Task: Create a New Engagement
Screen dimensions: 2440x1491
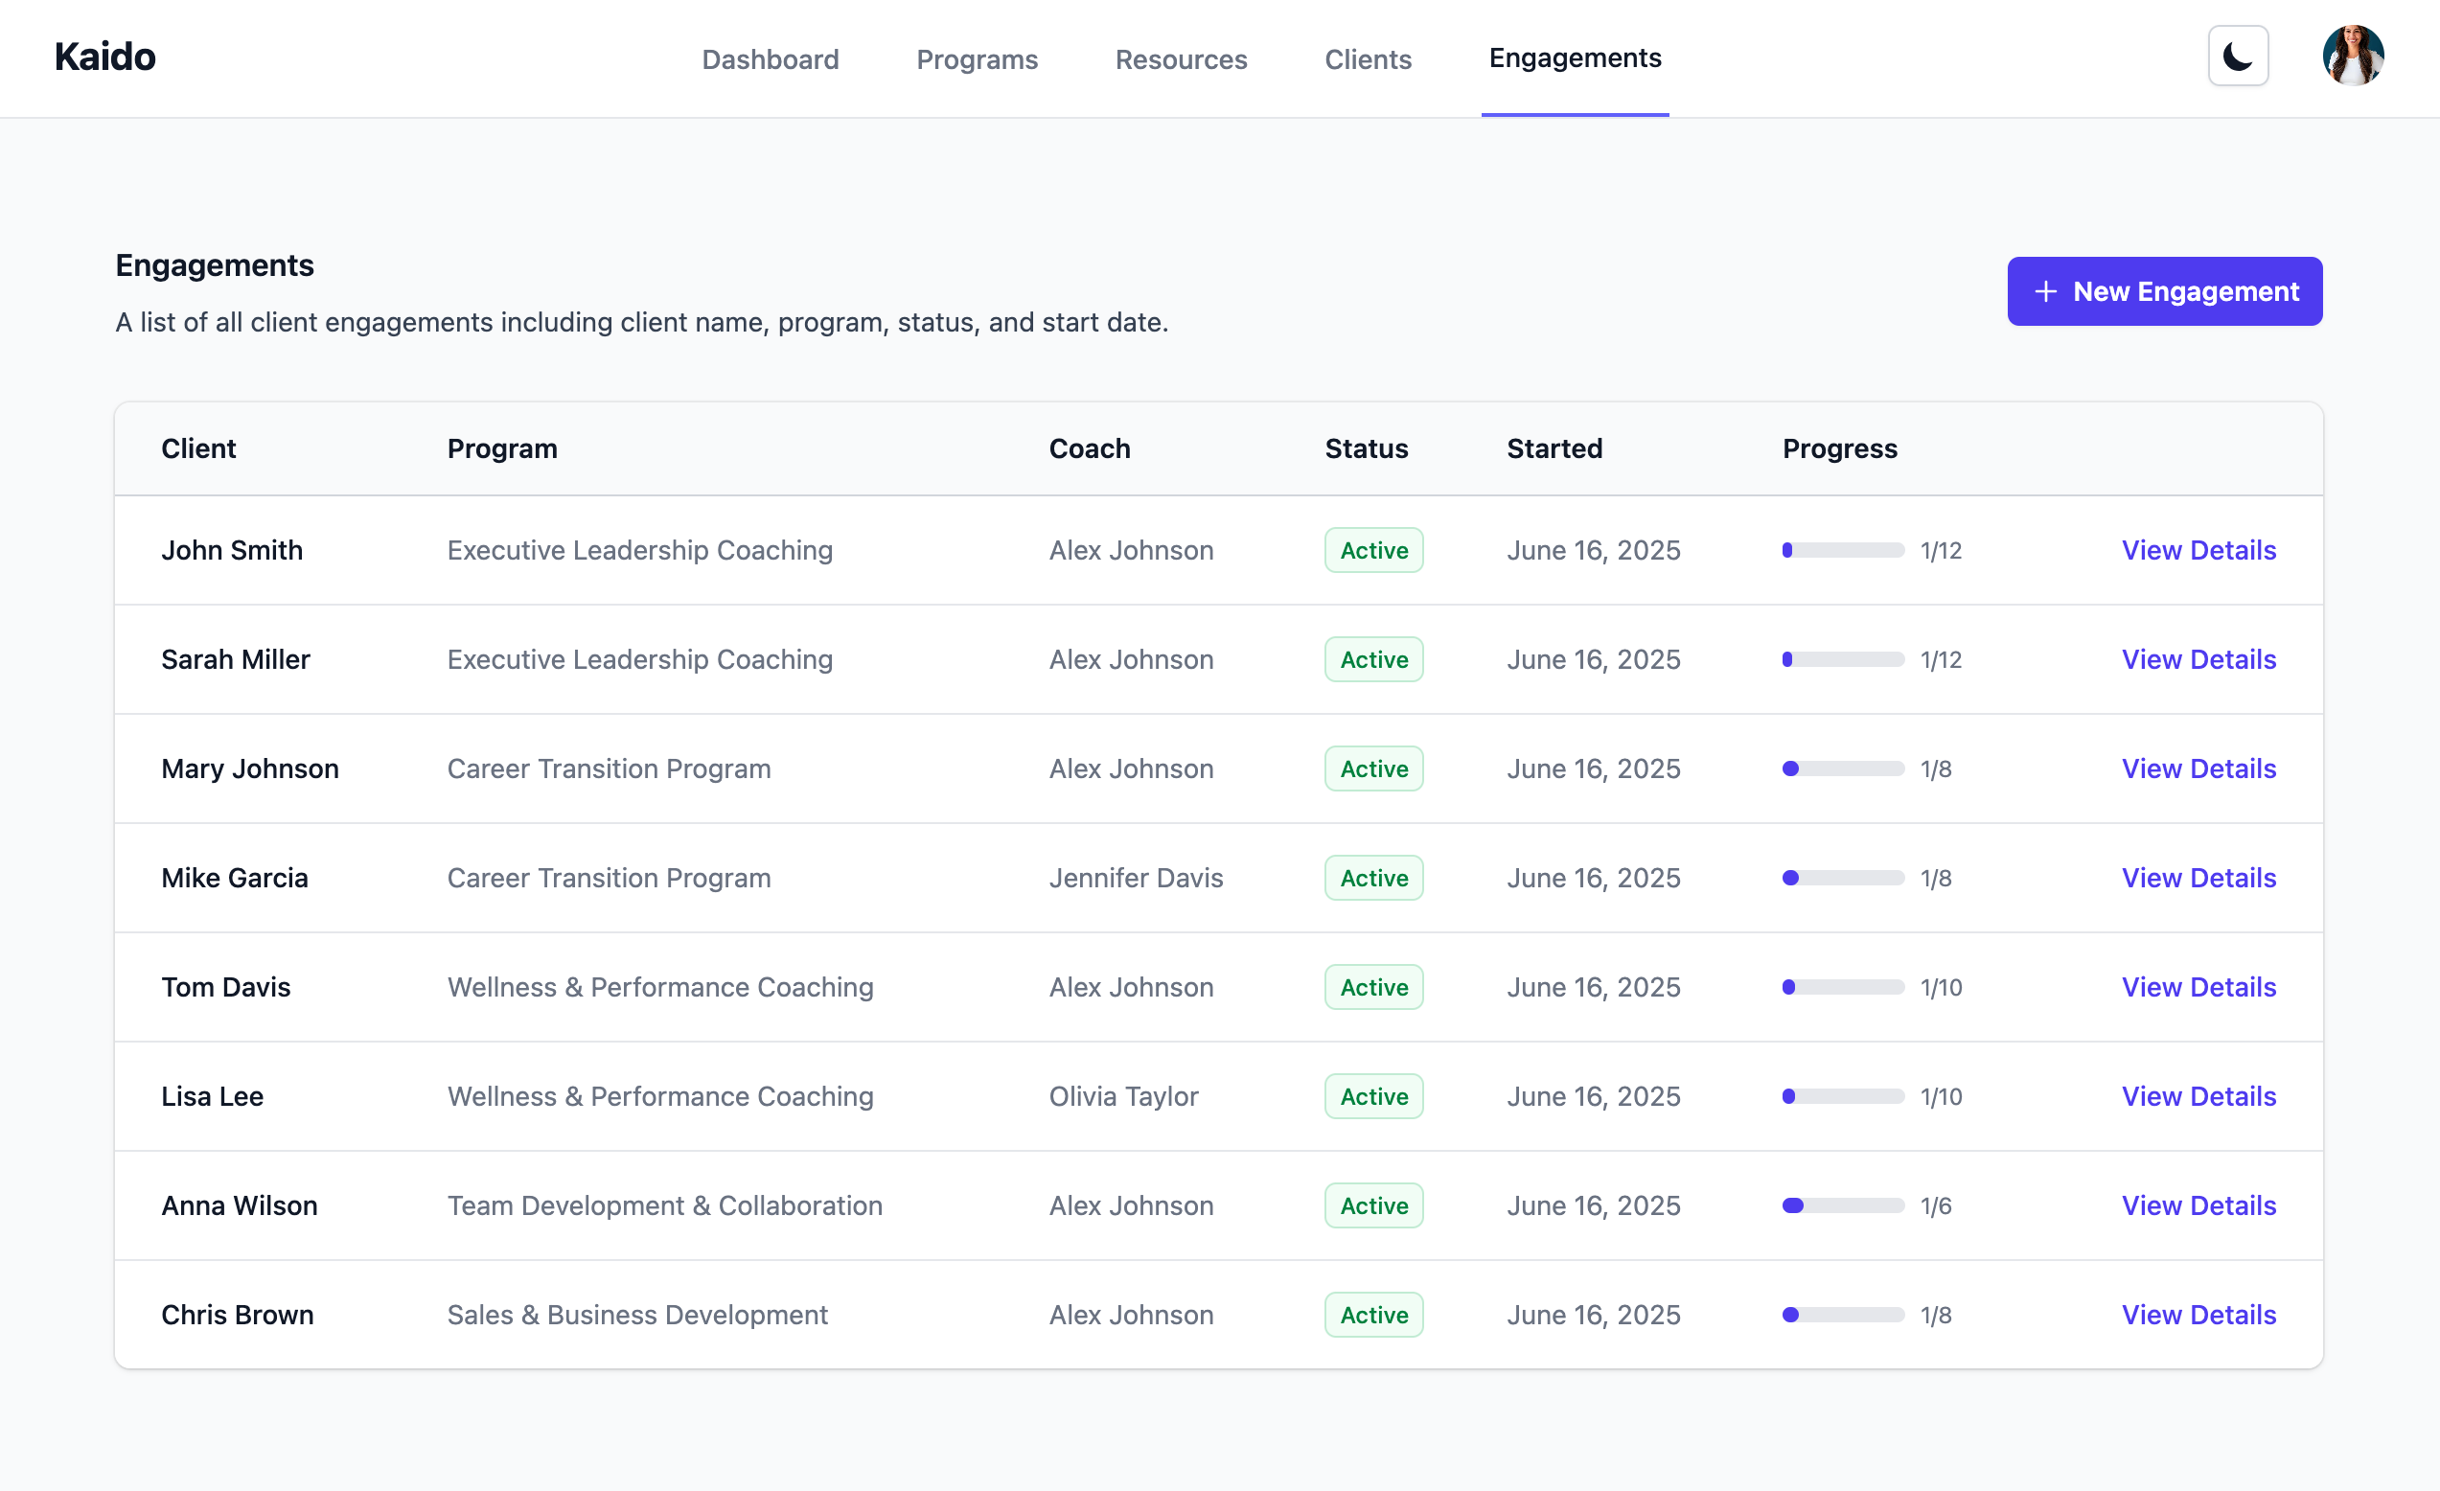Action: (x=2165, y=291)
